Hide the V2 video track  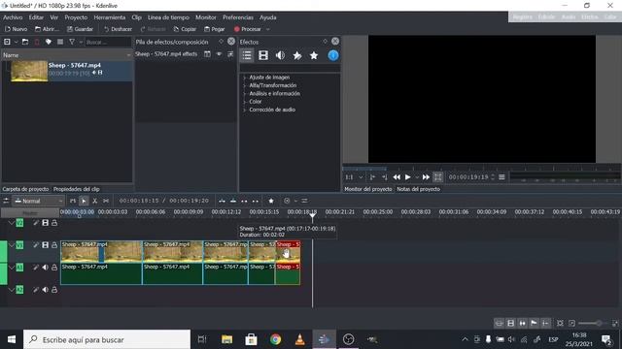(x=46, y=223)
